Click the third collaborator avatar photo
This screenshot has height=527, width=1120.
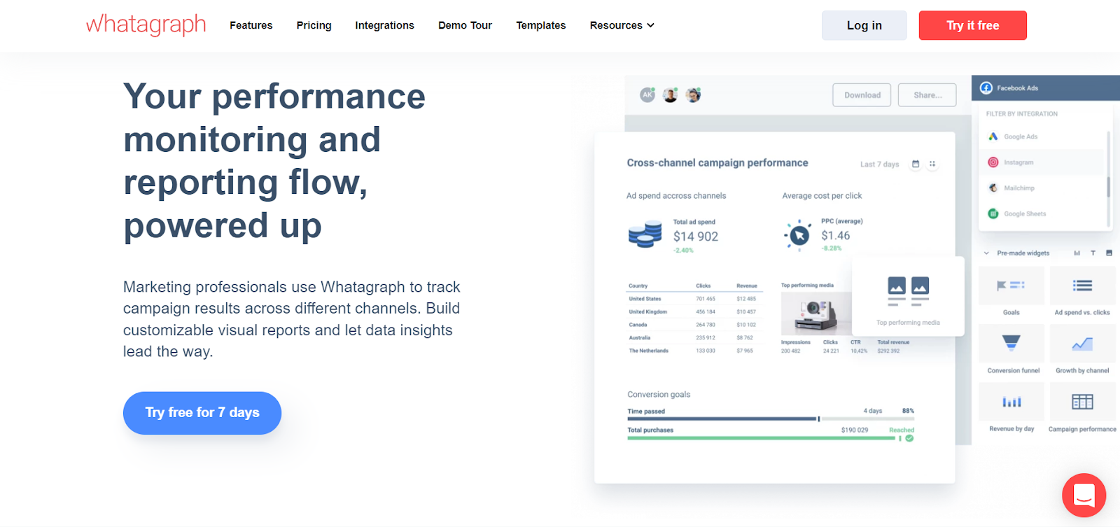click(x=694, y=94)
